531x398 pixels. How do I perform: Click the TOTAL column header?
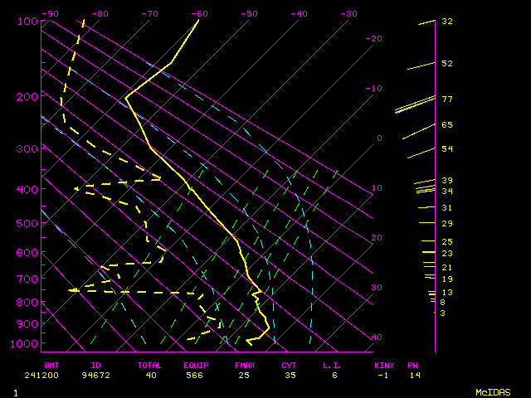(150, 365)
